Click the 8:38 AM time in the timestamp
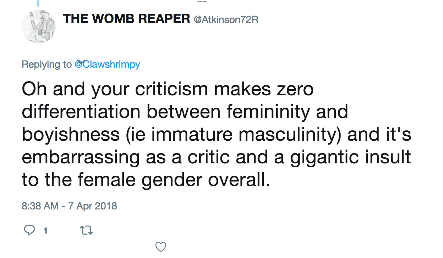This screenshot has width=443, height=258. coord(40,206)
